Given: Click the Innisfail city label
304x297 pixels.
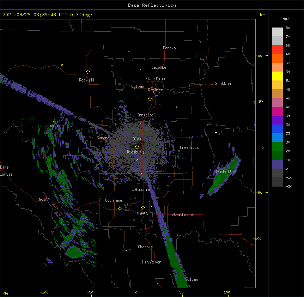Looking at the screenshot, I should (x=146, y=115).
